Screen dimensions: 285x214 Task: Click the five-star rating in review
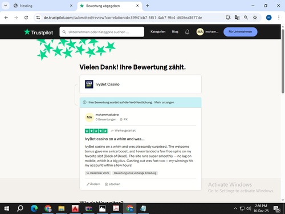[96, 131]
